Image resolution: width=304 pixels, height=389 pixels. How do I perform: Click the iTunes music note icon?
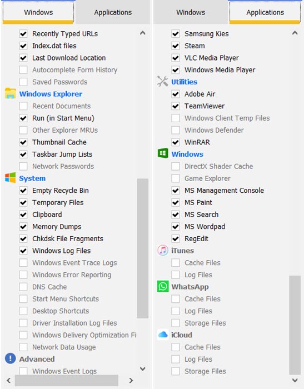tap(162, 250)
